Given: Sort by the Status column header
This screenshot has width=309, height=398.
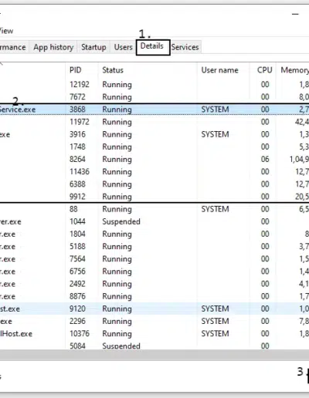Looking at the screenshot, I should (113, 70).
